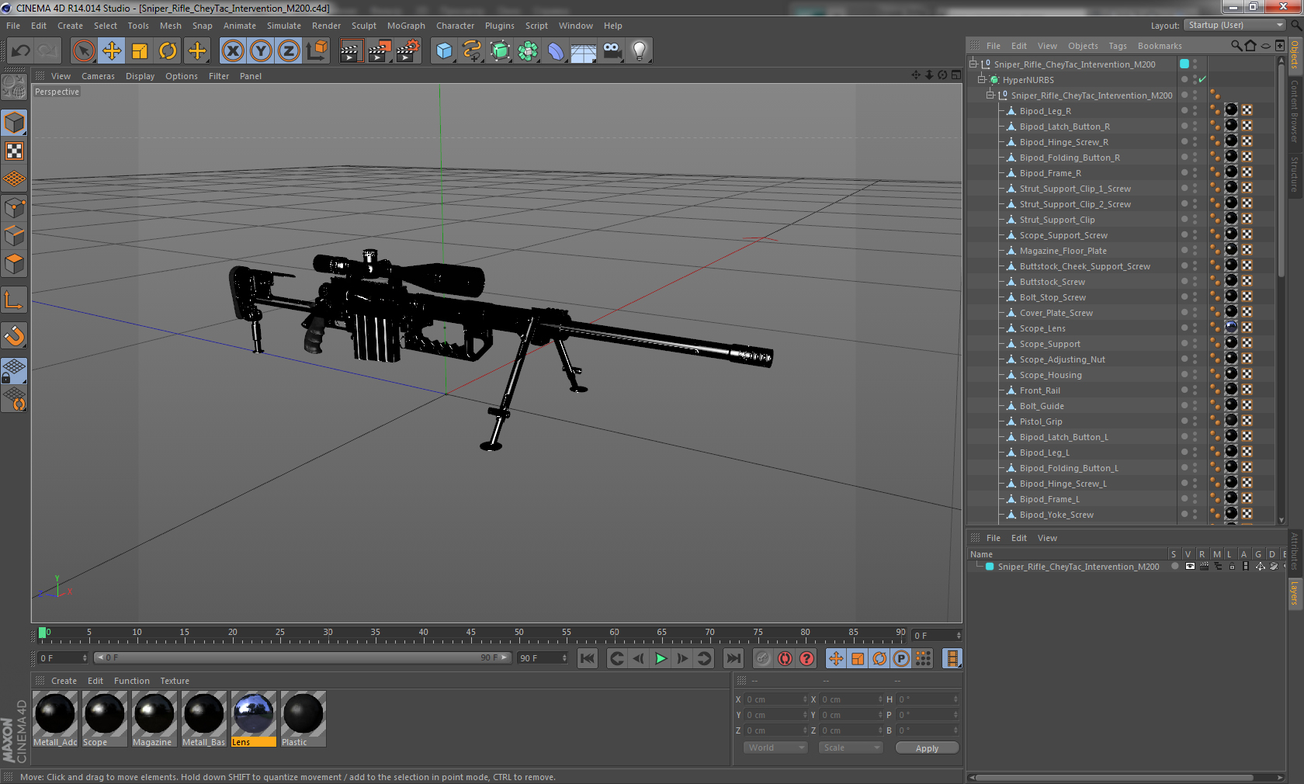
Task: Open the spline tools icon
Action: 472,51
